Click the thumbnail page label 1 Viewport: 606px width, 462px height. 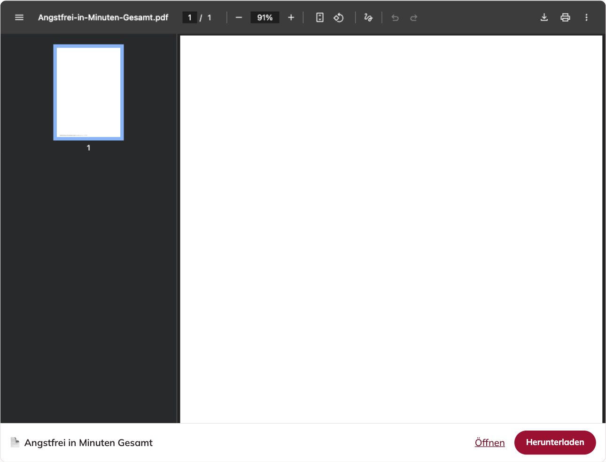(88, 148)
